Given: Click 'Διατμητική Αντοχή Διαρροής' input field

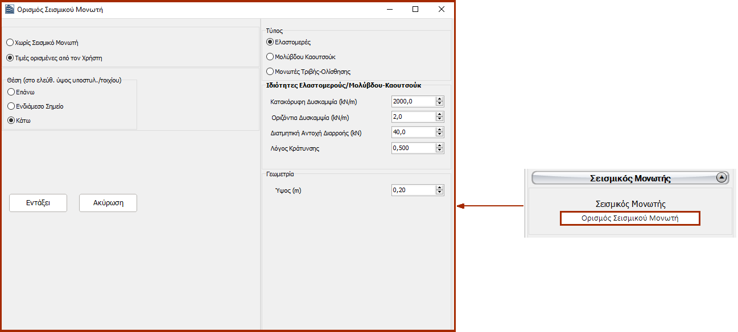Looking at the screenshot, I should coord(413,132).
